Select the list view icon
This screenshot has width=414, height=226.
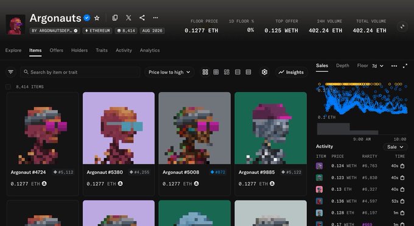point(237,72)
